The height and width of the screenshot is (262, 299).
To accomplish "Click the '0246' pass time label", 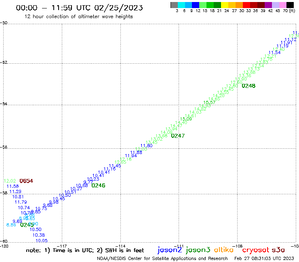I will [99, 185].
